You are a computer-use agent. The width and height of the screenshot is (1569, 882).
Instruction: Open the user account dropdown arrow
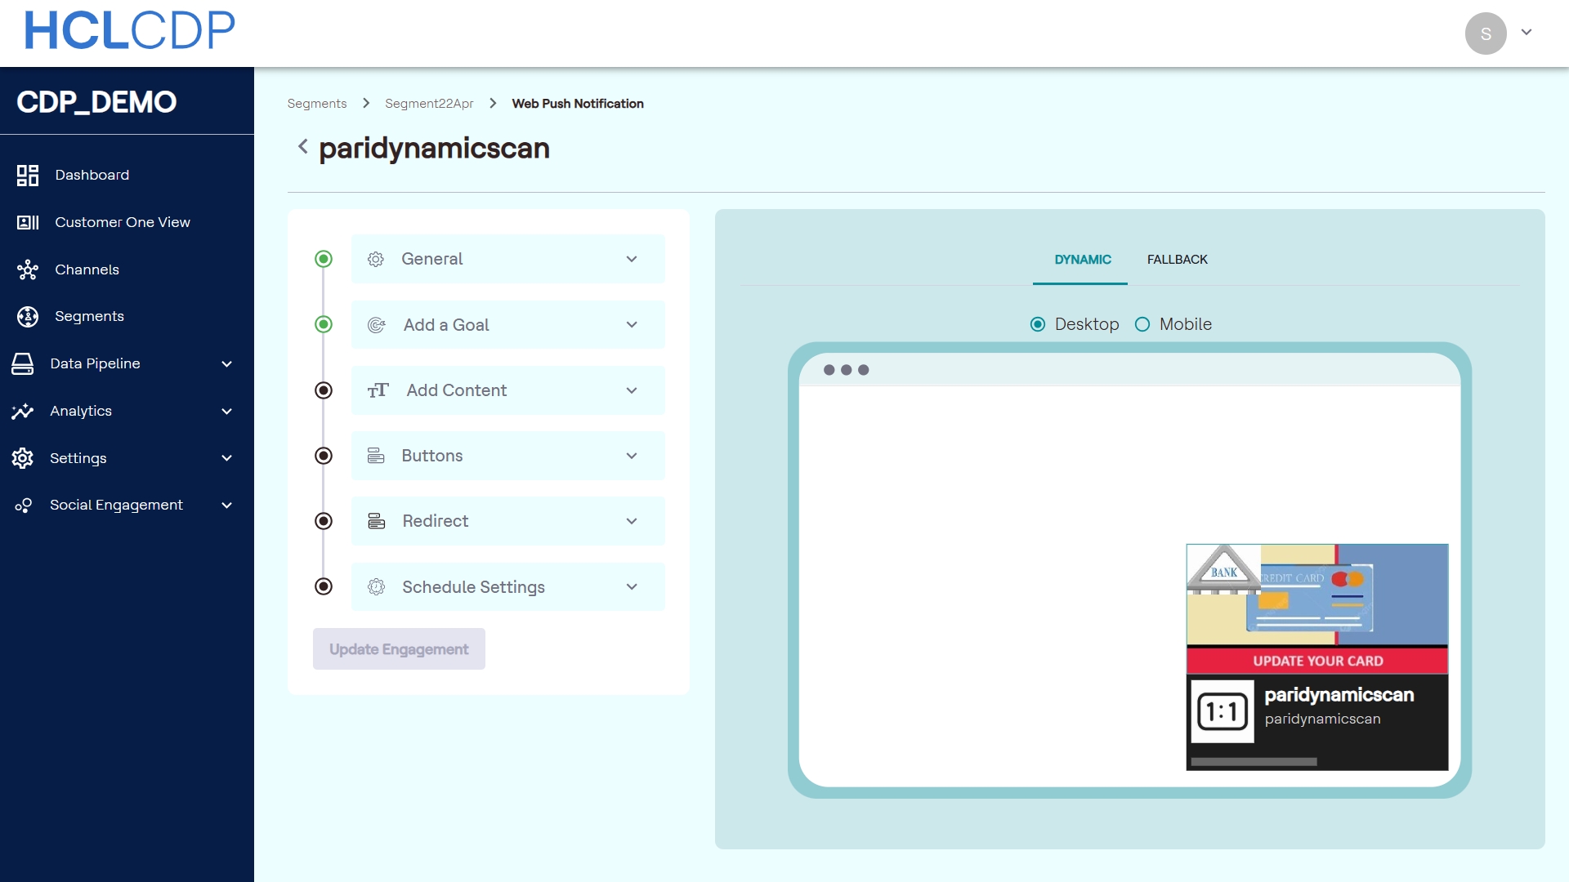click(x=1527, y=33)
